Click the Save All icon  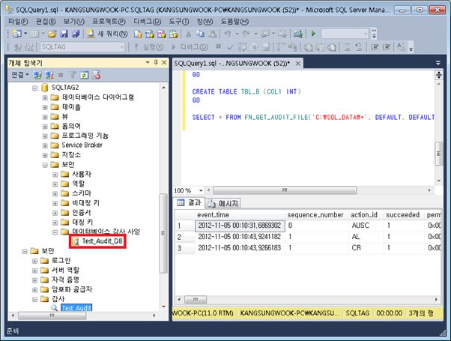pos(76,34)
